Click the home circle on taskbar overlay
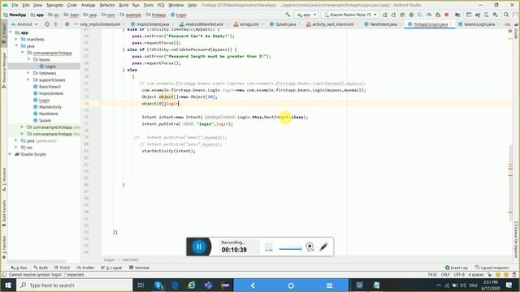Image resolution: width=520 pixels, height=292 pixels. 291,286
